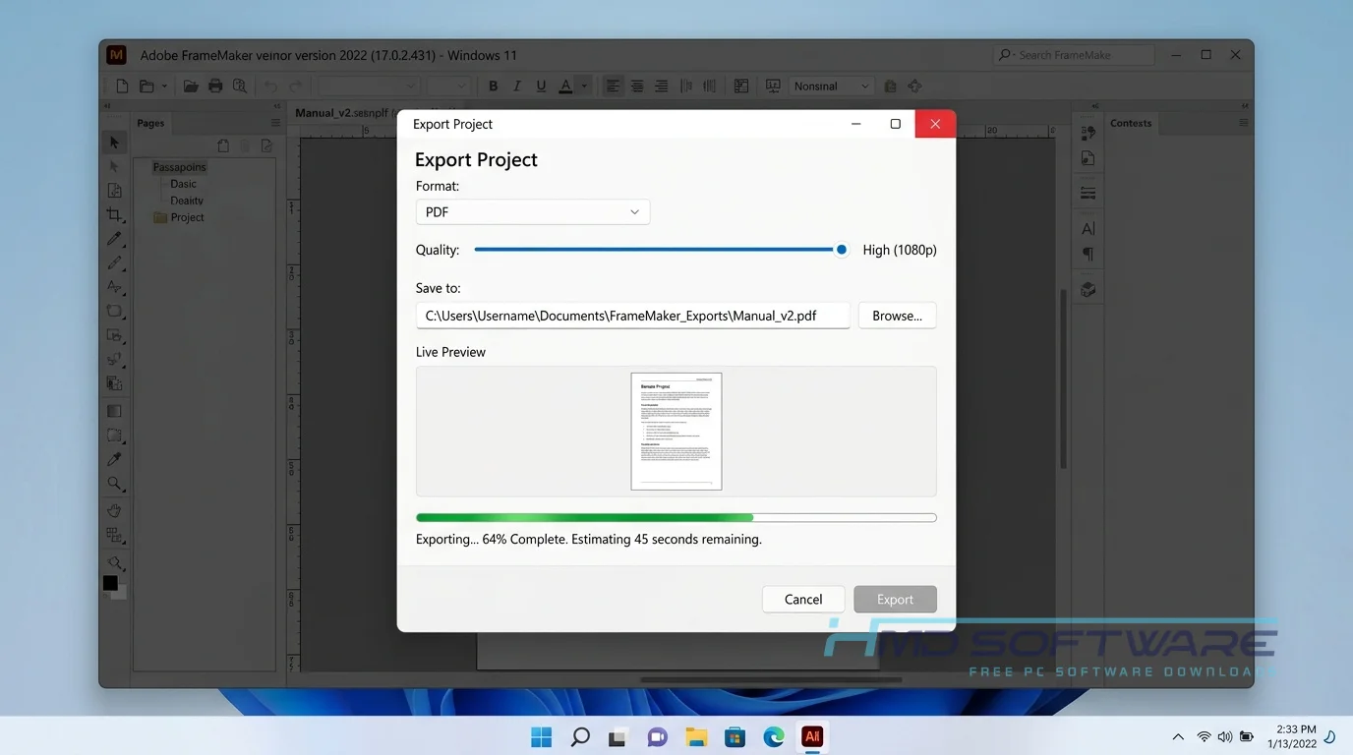Click the New document icon in toolbar
Viewport: 1353px width, 755px height.
tap(122, 87)
